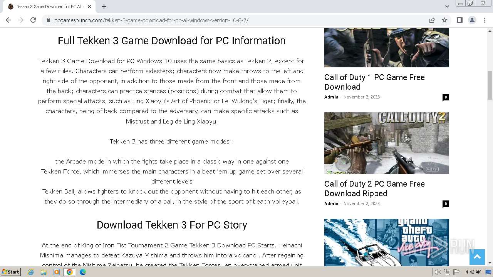This screenshot has height=277, width=493.
Task: Open Microsoft Edge from taskbar
Action: click(83, 272)
